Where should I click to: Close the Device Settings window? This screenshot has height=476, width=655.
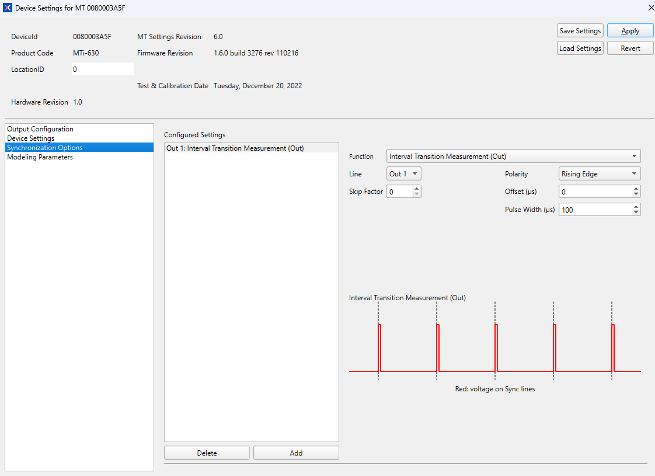pyautogui.click(x=651, y=8)
